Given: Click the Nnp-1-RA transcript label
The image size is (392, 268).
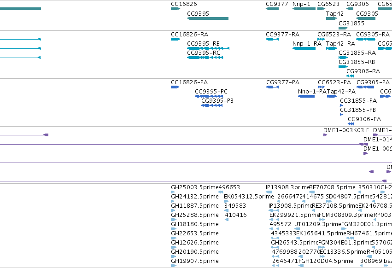Looking at the screenshot, I should (x=307, y=43).
